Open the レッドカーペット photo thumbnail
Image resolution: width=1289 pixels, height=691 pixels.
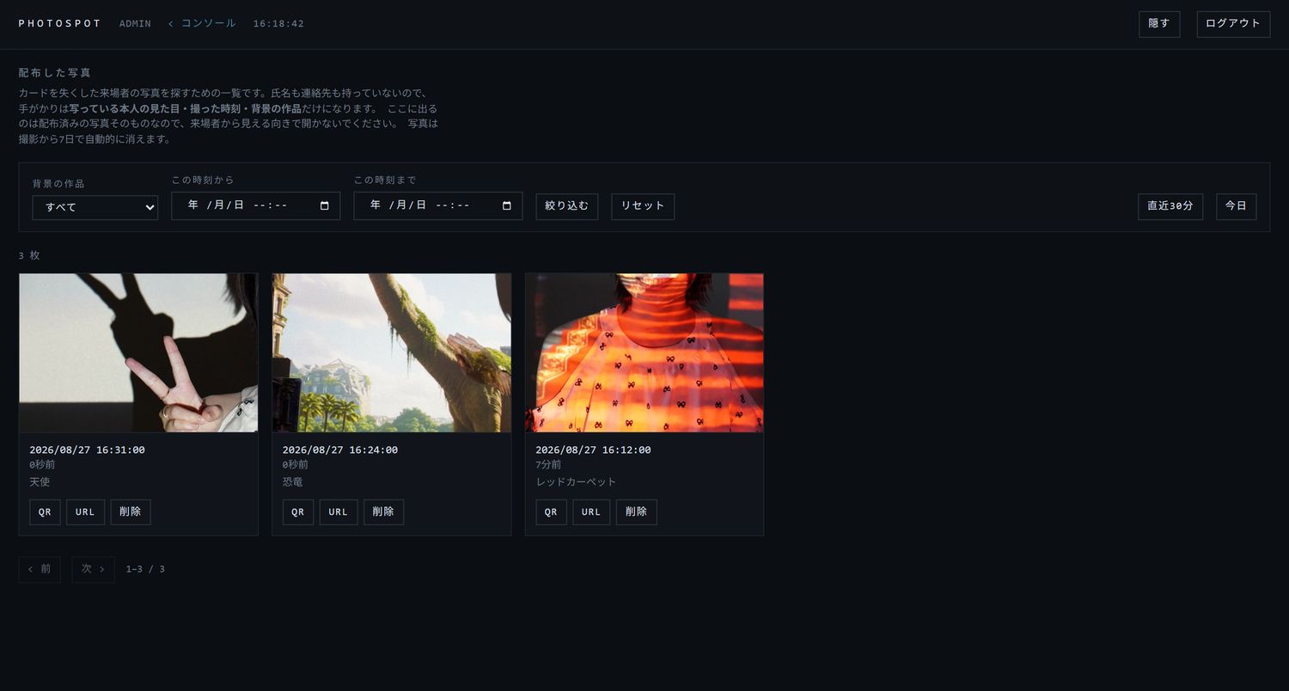tap(644, 352)
